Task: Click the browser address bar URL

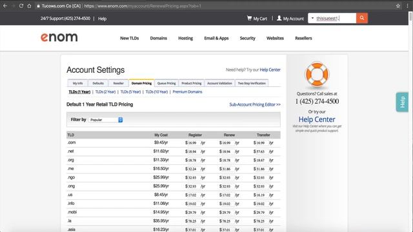Action: tap(142, 6)
